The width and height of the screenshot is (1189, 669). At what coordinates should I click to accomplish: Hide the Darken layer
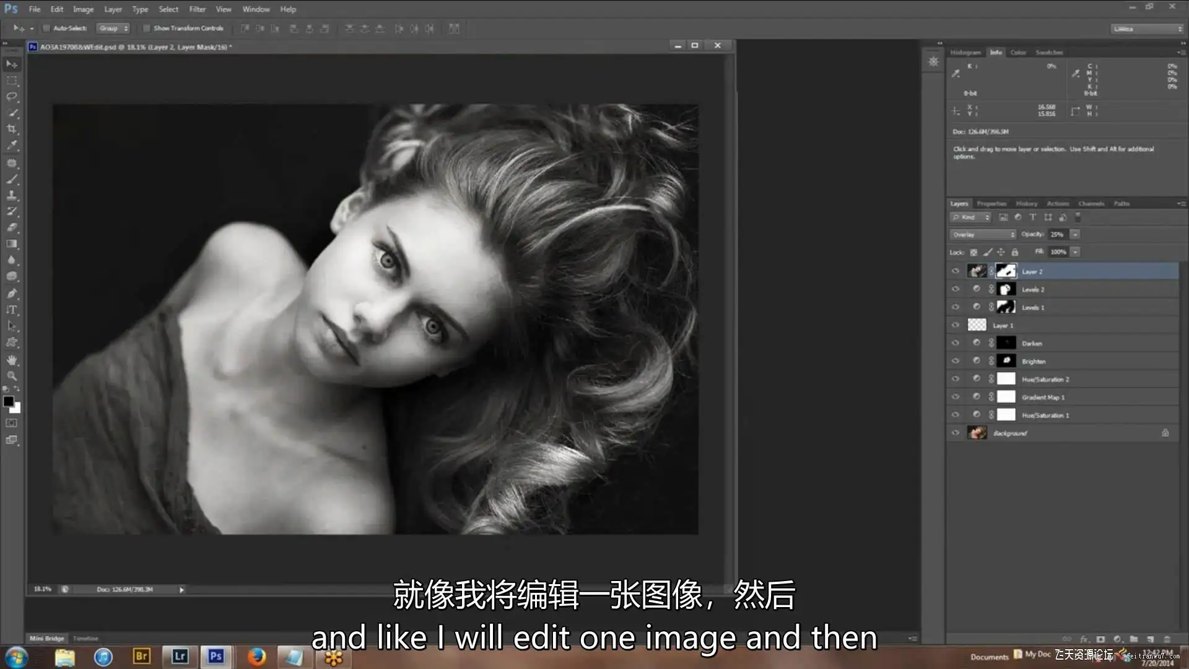point(956,343)
